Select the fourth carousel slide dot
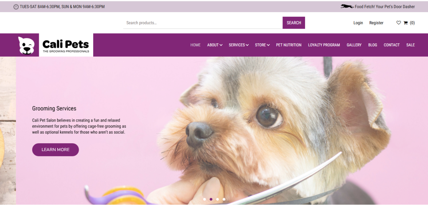Viewport: 428px width, 209px height. pyautogui.click(x=224, y=199)
